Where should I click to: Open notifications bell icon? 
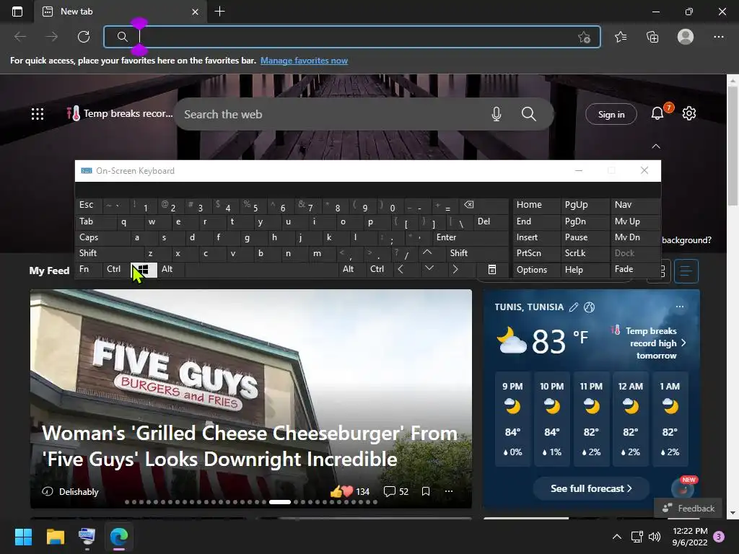tap(657, 113)
